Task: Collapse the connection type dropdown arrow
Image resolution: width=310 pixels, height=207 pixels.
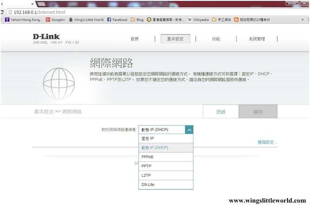Action: (x=189, y=130)
